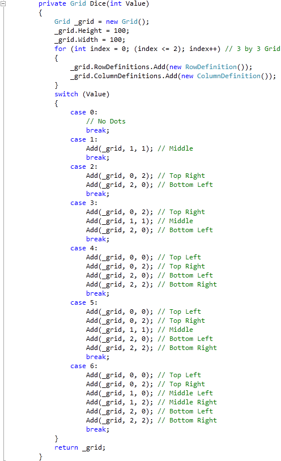The image size is (281, 461).
Task: Click the 'for' keyword of the loop
Action: (x=60, y=49)
